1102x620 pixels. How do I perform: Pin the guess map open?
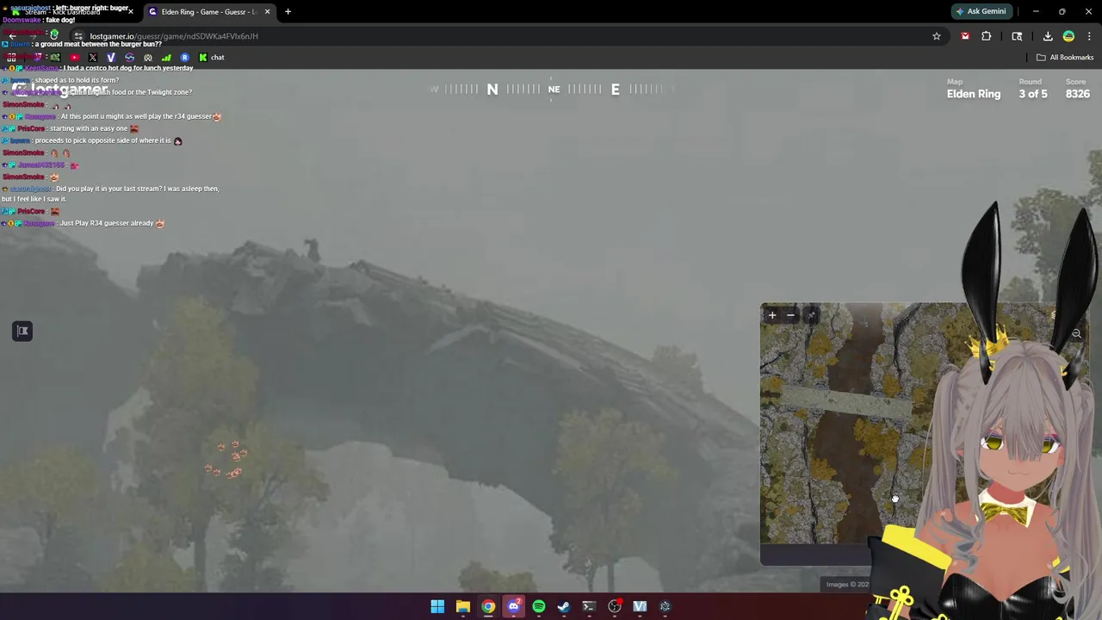(810, 315)
